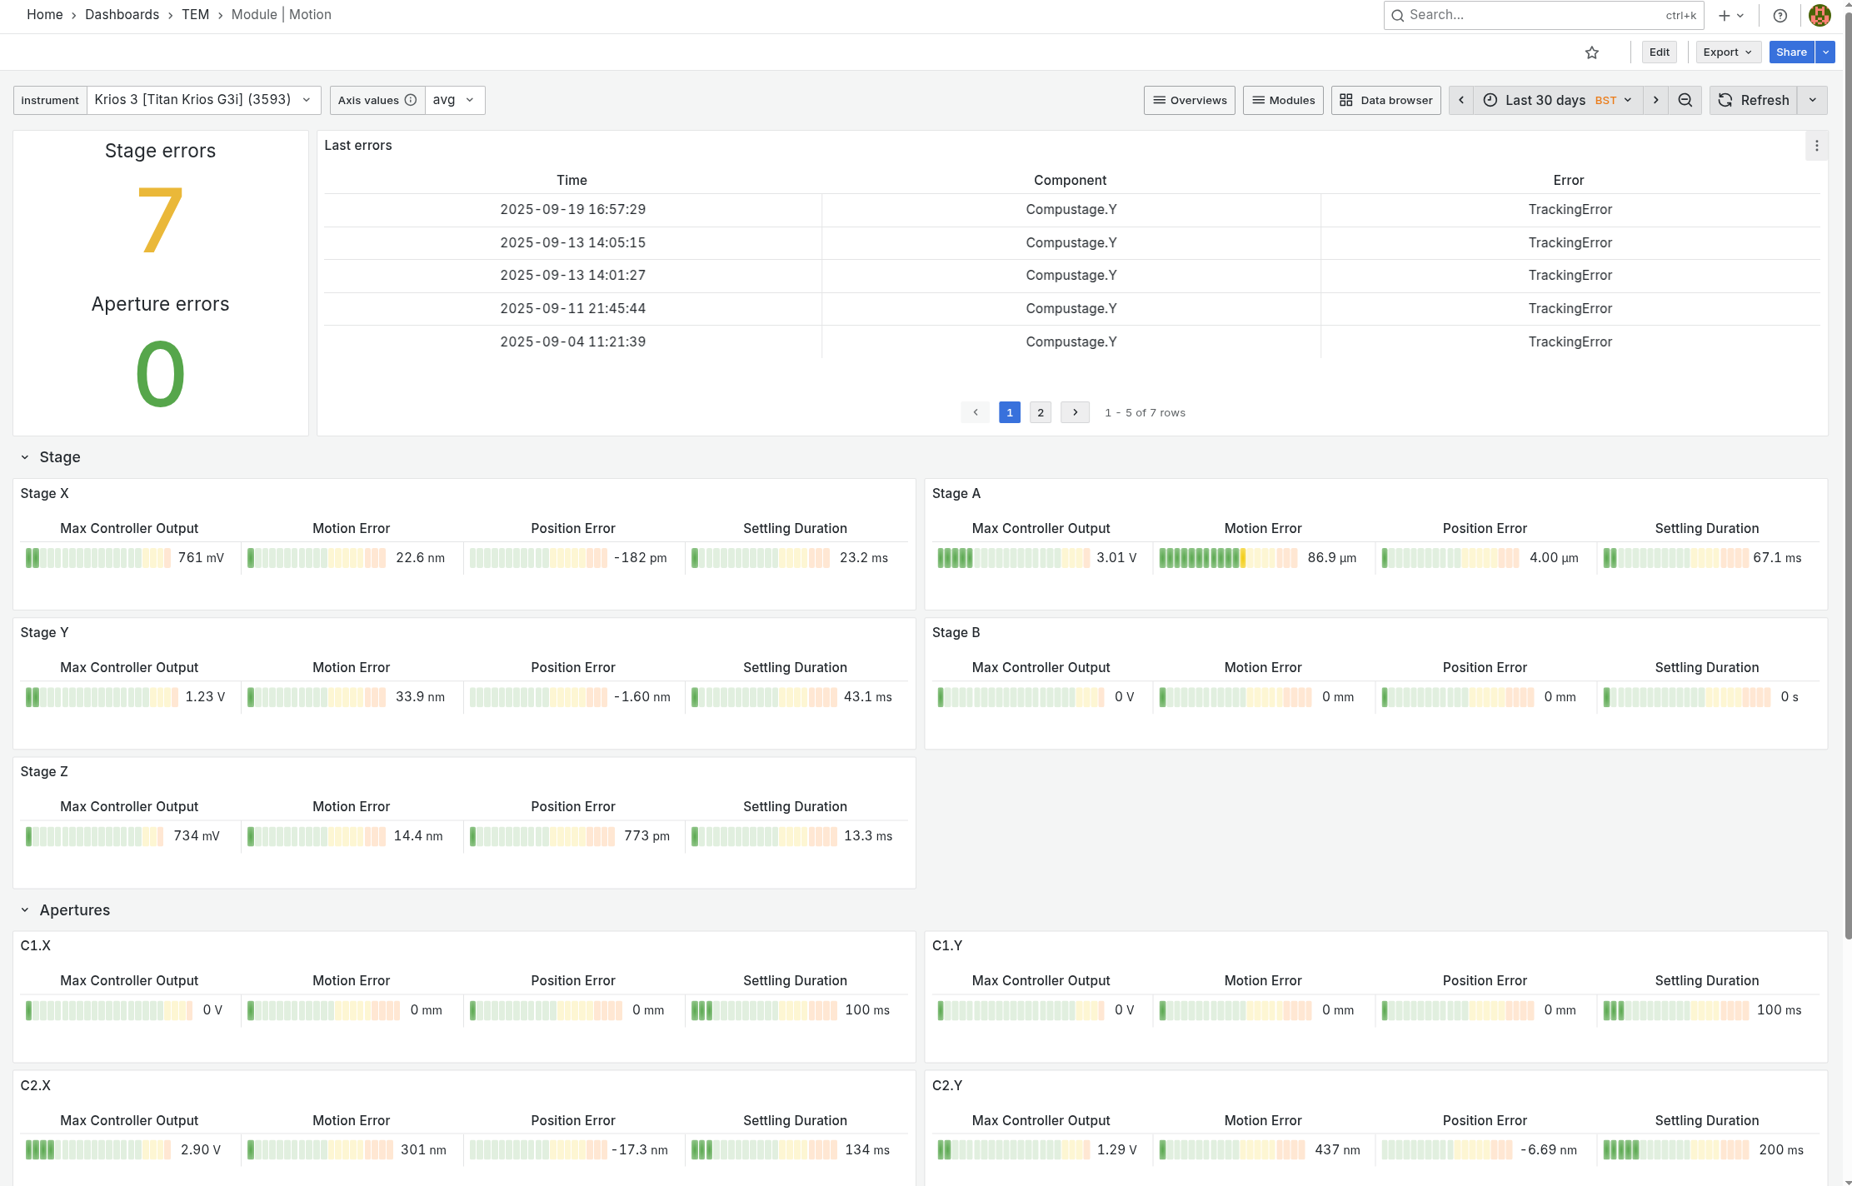Screen dimensions: 1852x1186
Task: Show Axis values info tooltip icon
Action: pos(411,100)
